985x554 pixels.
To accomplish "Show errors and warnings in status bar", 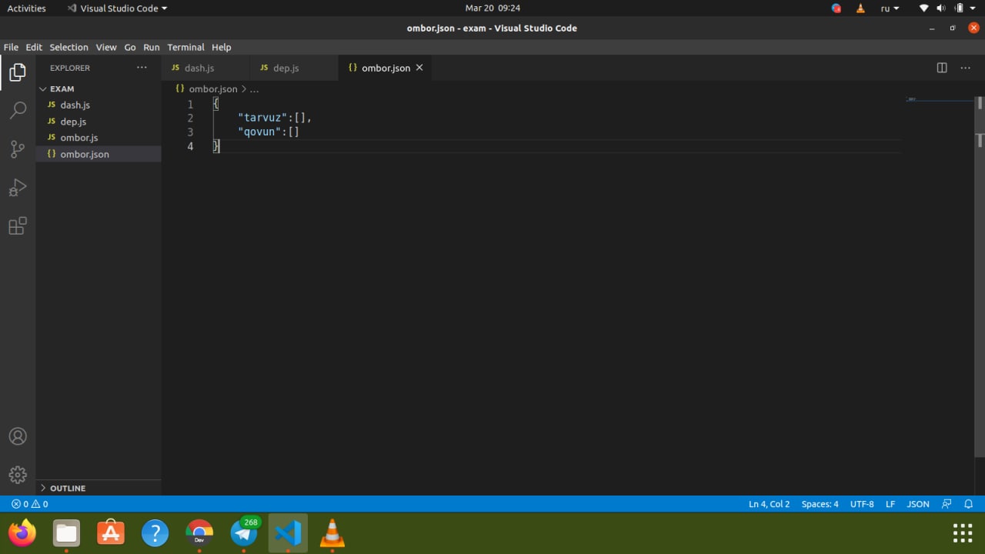I will pyautogui.click(x=30, y=504).
